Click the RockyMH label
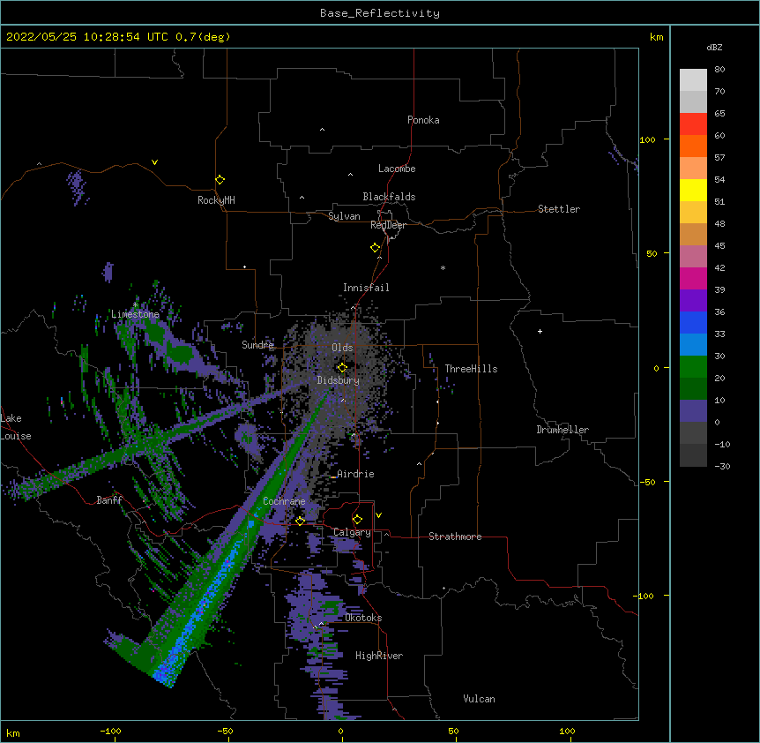The image size is (760, 743). pos(216,200)
